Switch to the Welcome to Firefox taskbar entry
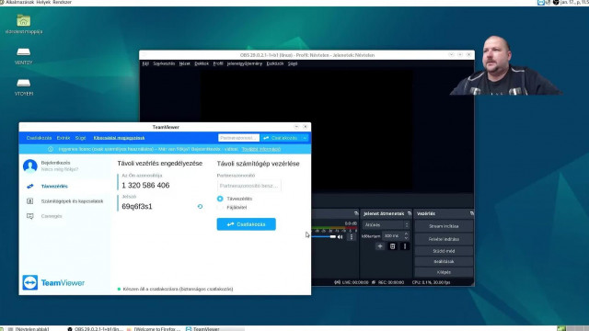 point(155,329)
